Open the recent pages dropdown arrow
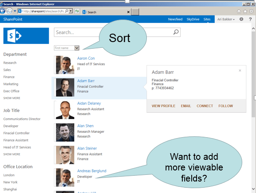This screenshot has width=256, height=193. pos(15,11)
